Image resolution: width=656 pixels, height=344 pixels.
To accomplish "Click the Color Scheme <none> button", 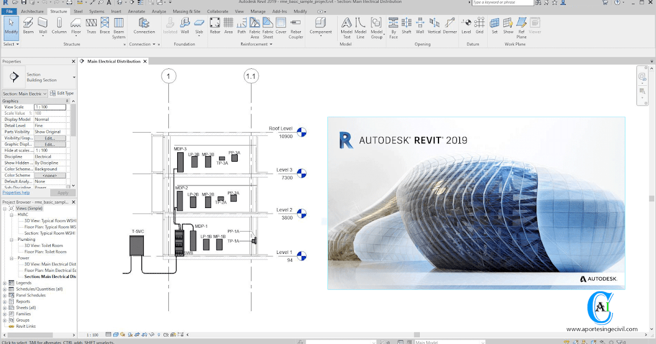I will coord(50,175).
